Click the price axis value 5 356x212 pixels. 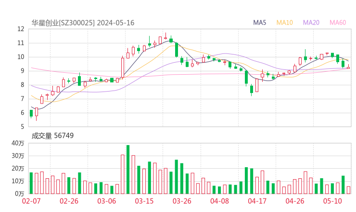click(22, 126)
